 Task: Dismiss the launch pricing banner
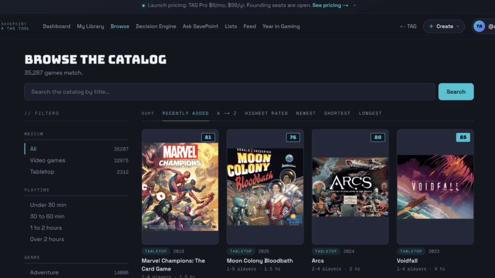(355, 6)
